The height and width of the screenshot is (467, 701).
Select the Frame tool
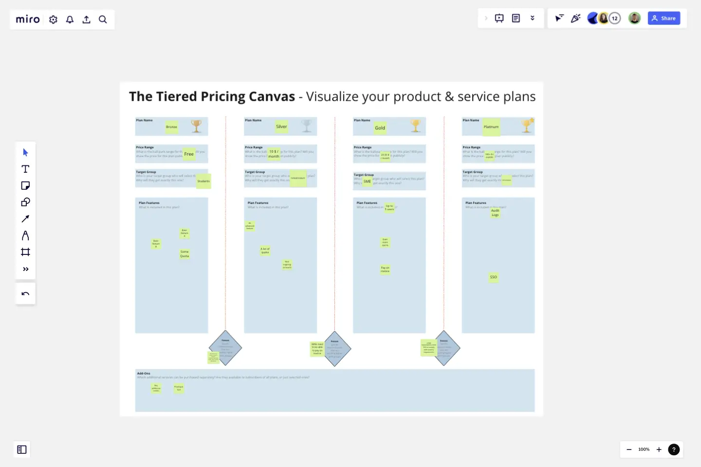pyautogui.click(x=25, y=252)
